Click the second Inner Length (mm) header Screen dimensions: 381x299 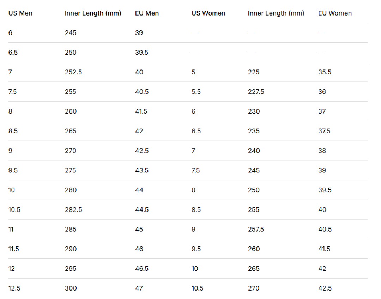coord(276,13)
